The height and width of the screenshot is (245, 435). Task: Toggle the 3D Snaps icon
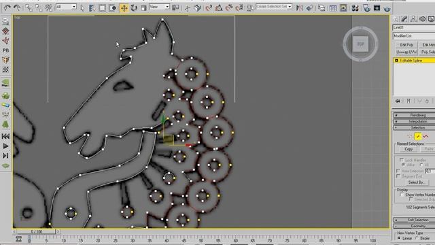coord(209,8)
